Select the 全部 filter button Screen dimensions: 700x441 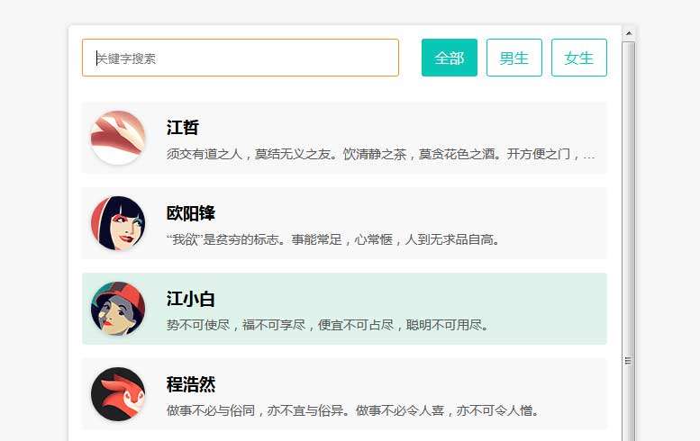449,58
